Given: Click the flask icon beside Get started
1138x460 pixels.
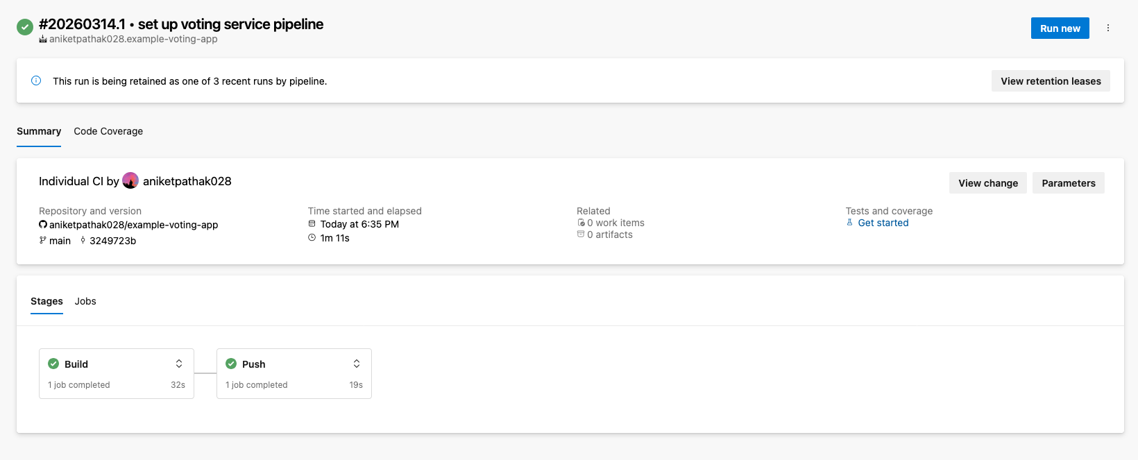Looking at the screenshot, I should coord(850,223).
